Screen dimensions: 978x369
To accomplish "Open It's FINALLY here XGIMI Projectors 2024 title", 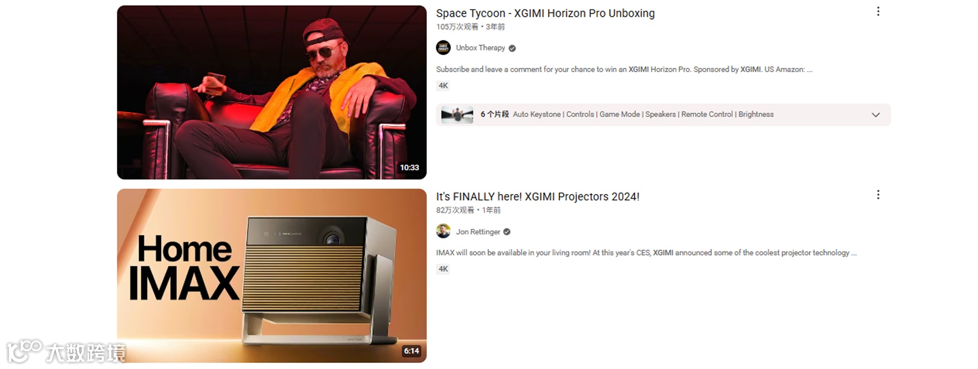I will [538, 197].
